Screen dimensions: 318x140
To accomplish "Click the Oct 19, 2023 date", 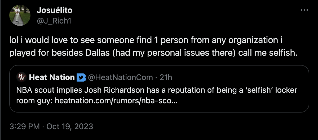I will coord(70,126).
